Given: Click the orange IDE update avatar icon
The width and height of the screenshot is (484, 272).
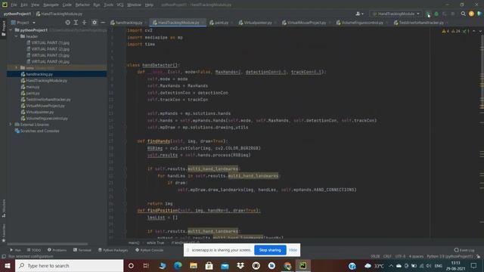Looking at the screenshot, I should tap(471, 14).
